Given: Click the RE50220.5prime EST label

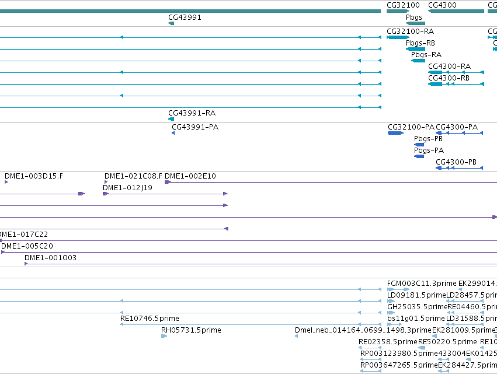Looking at the screenshot, I should coord(447,342).
